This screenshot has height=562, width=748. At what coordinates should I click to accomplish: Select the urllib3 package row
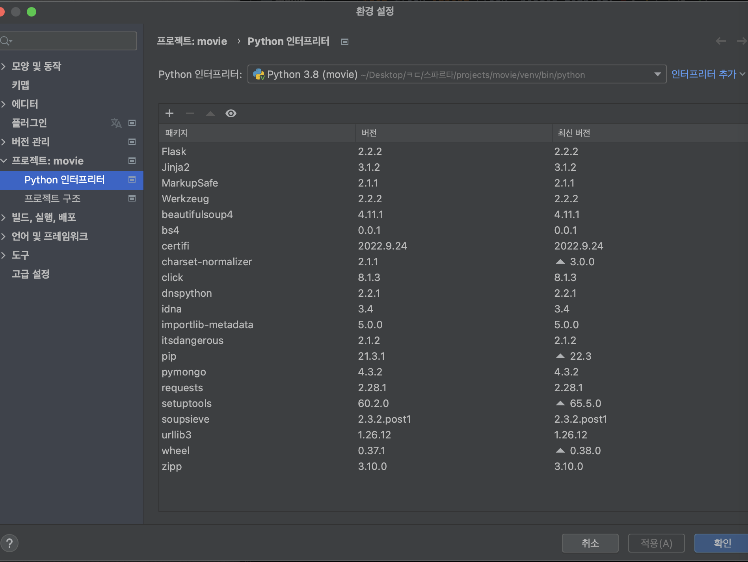[453, 435]
